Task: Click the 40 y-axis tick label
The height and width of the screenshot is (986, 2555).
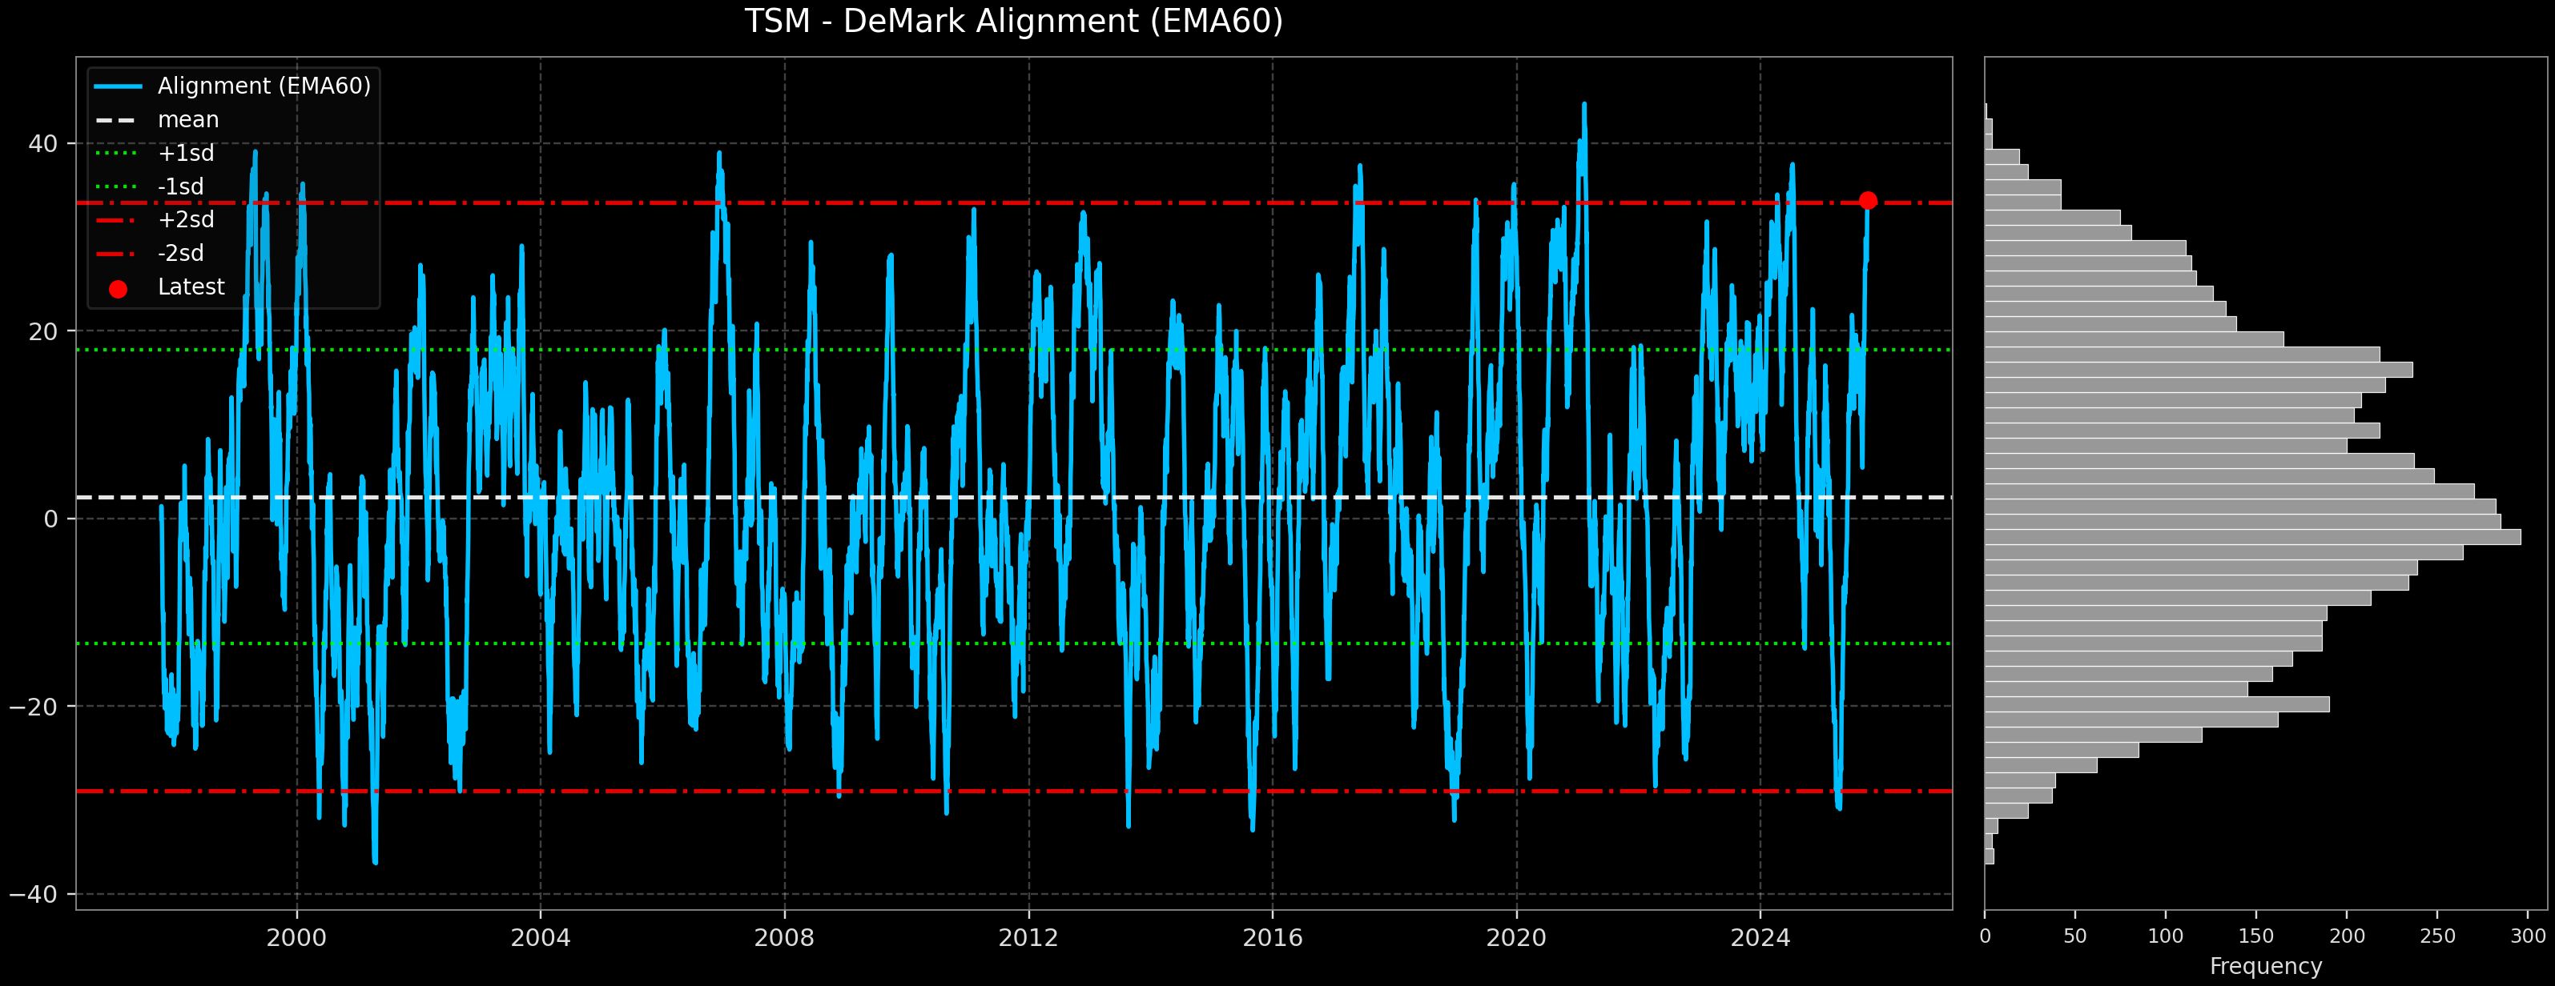Action: coord(42,145)
